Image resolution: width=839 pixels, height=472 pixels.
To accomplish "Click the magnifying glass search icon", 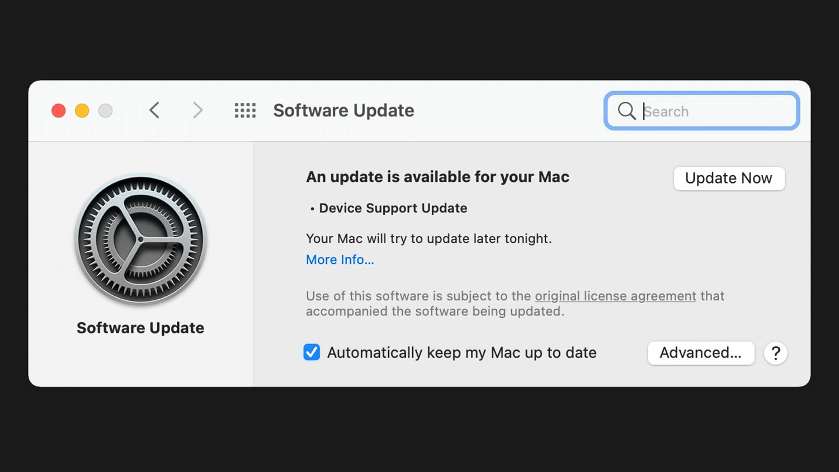I will 626,111.
